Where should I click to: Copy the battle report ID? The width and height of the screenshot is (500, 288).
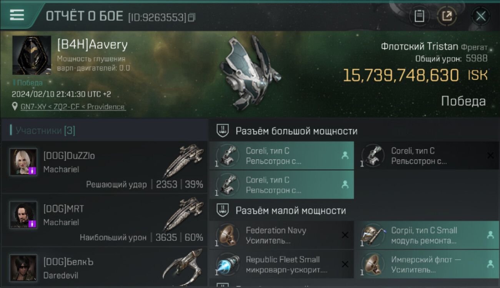pos(192,17)
